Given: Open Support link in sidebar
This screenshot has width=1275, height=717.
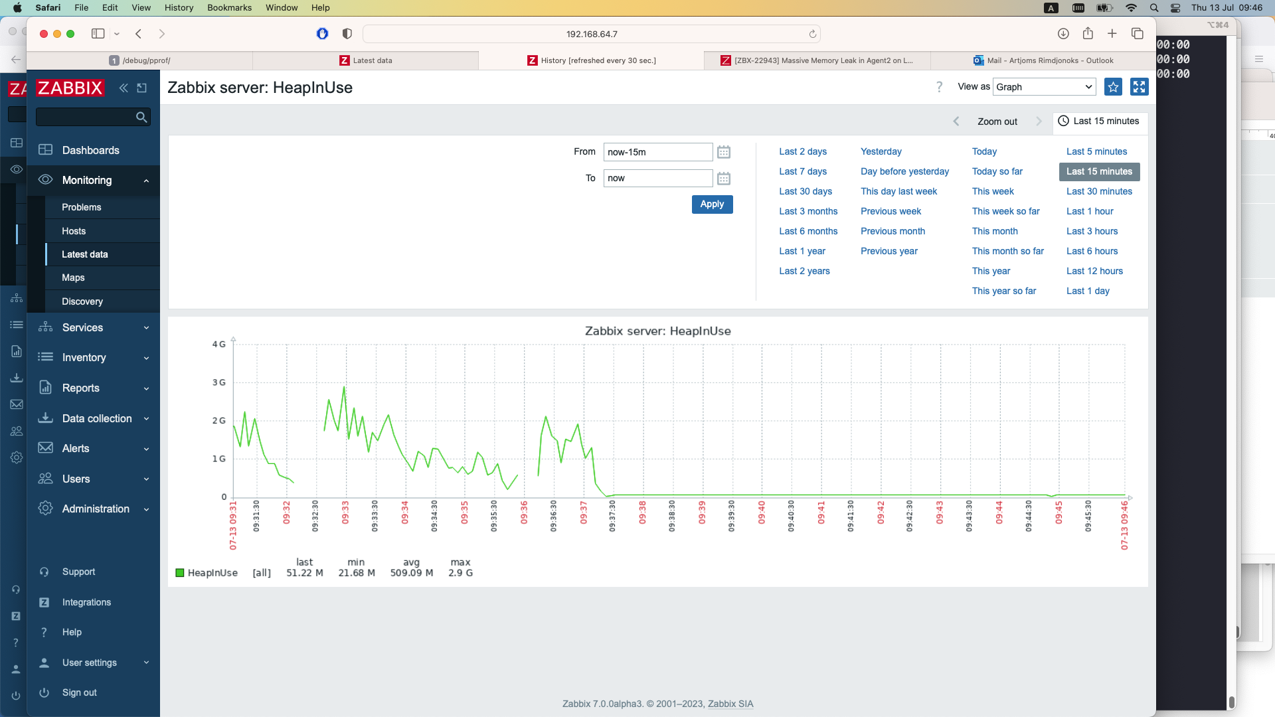Looking at the screenshot, I should point(78,572).
